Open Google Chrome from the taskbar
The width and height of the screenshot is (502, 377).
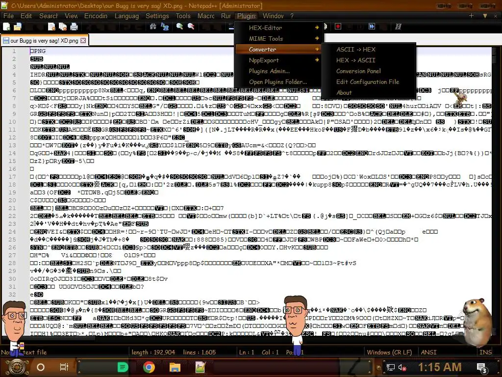tap(149, 367)
